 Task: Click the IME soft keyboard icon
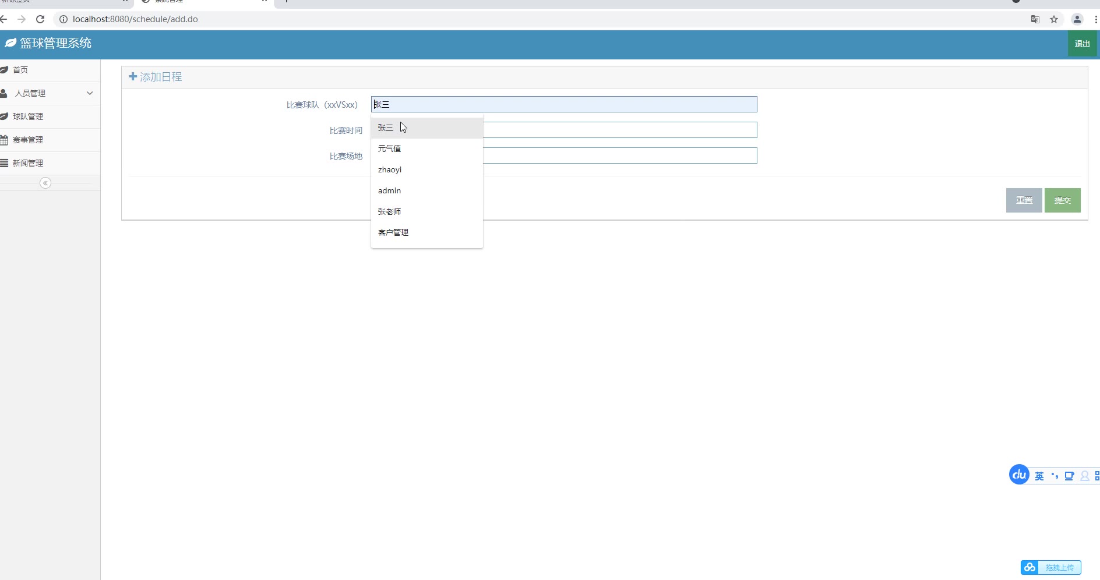pyautogui.click(x=1069, y=476)
